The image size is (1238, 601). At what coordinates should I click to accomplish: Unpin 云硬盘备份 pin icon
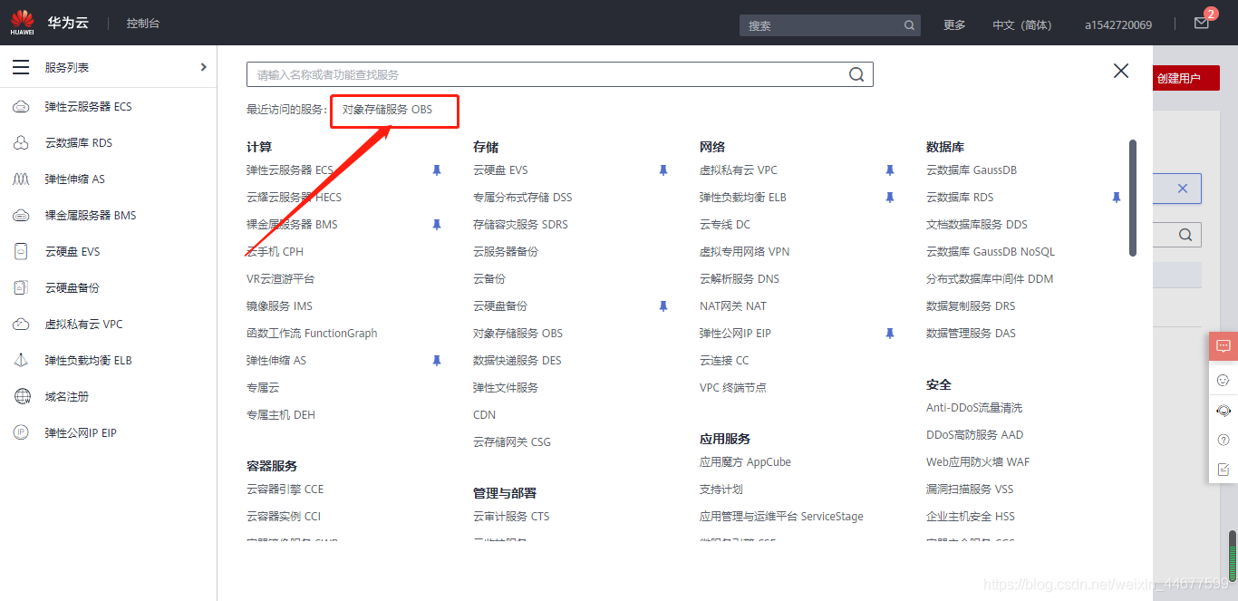tap(663, 305)
